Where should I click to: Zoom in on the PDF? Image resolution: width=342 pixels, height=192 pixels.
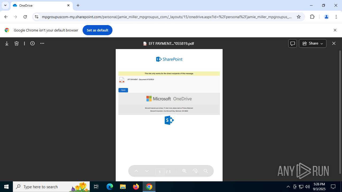(x=184, y=171)
